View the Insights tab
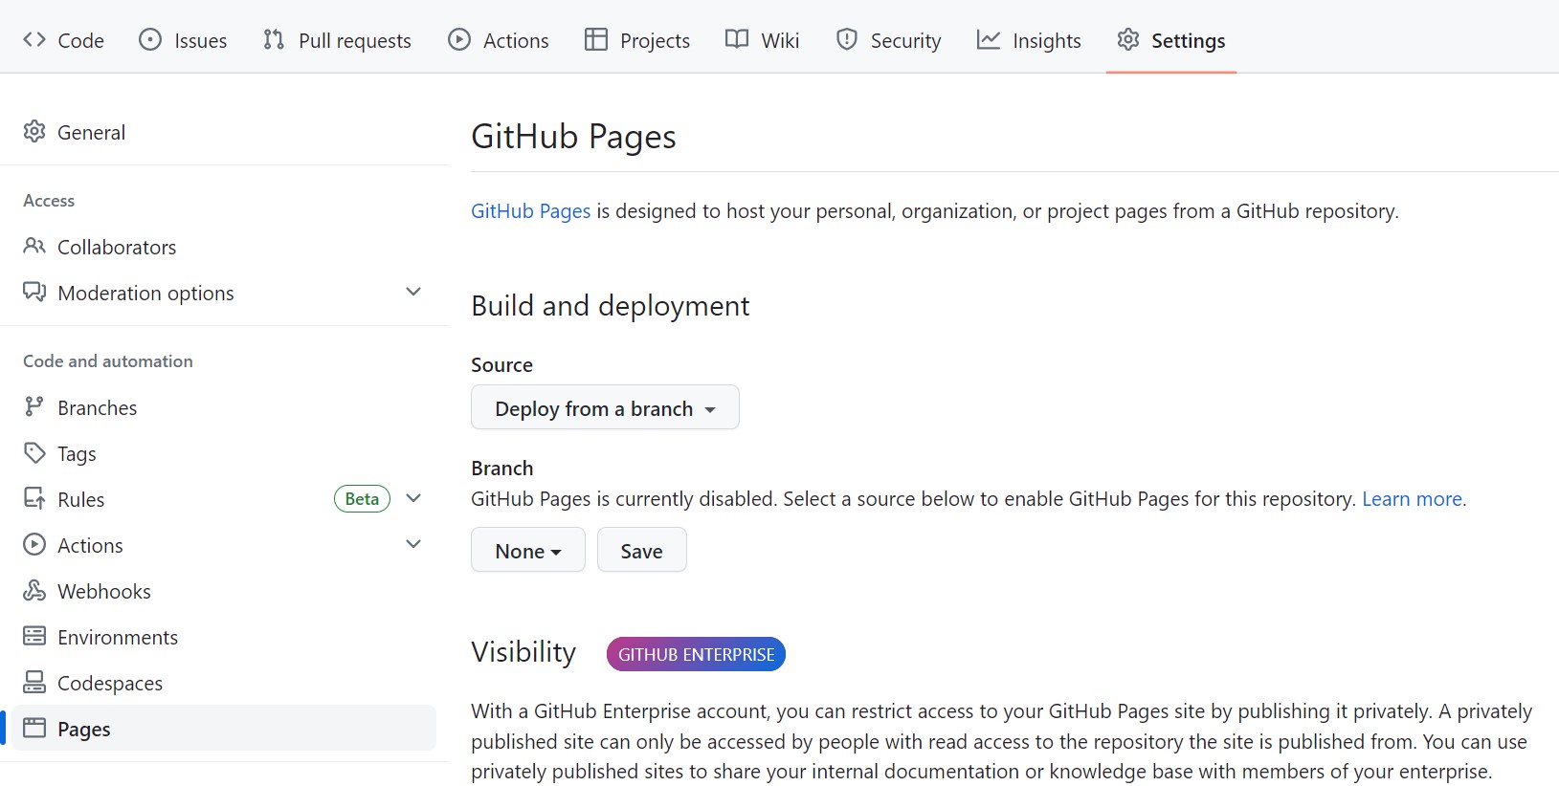This screenshot has width=1559, height=786. pos(1029,40)
